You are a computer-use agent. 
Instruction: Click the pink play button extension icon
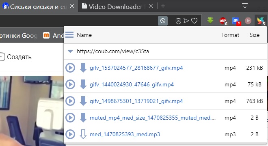click(248, 21)
